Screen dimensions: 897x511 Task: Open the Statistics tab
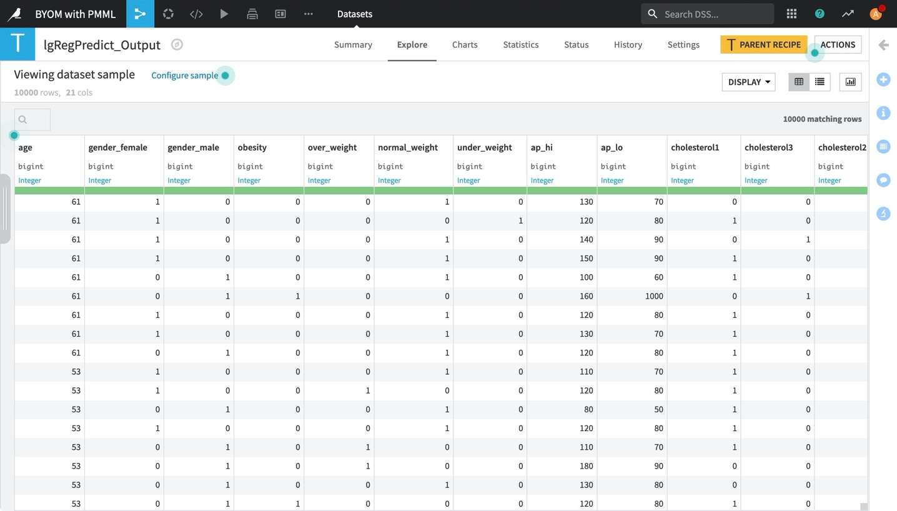coord(520,44)
